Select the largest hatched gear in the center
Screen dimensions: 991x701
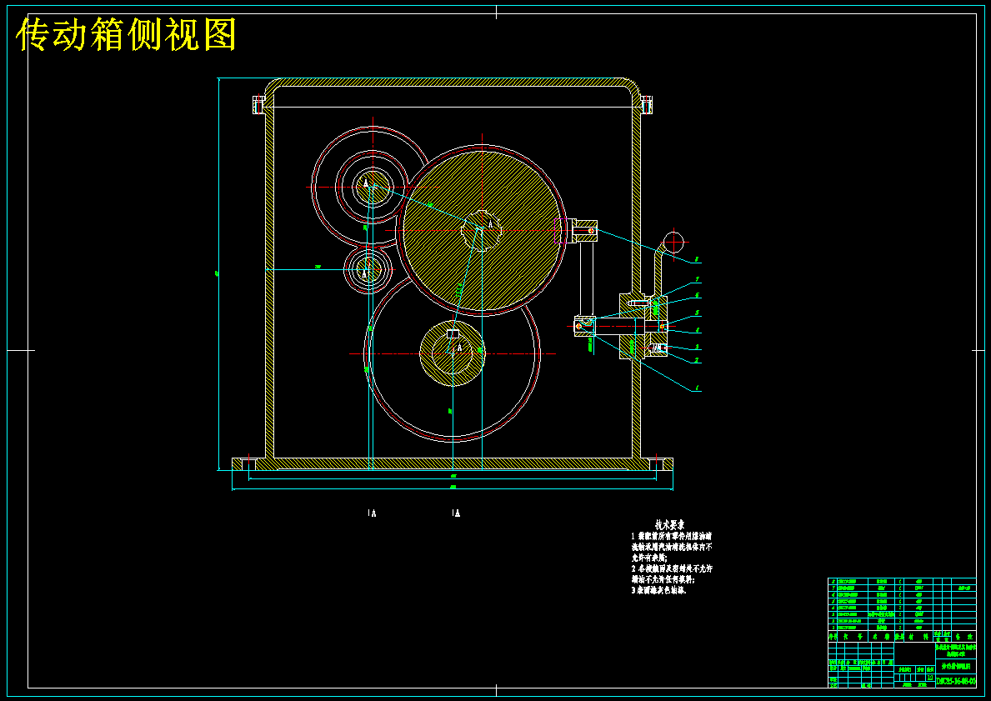(x=482, y=229)
